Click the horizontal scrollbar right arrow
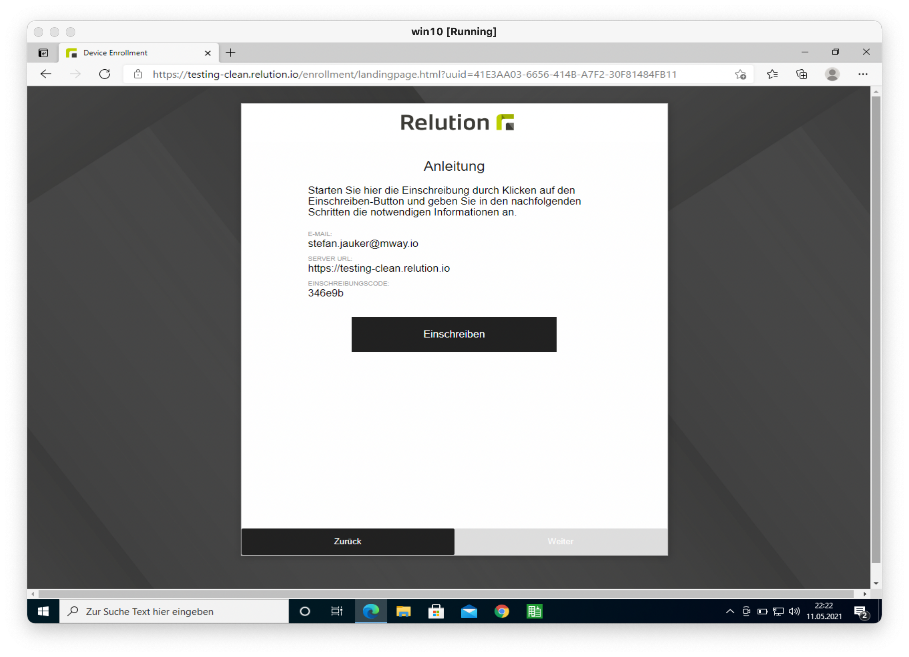The width and height of the screenshot is (909, 657). (x=865, y=594)
